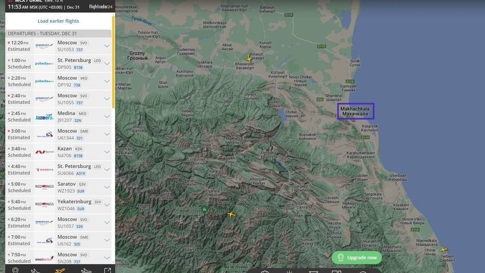Click the Pobeda logo on flight DP192
Screen dimensions: 485x273
[x=44, y=81]
